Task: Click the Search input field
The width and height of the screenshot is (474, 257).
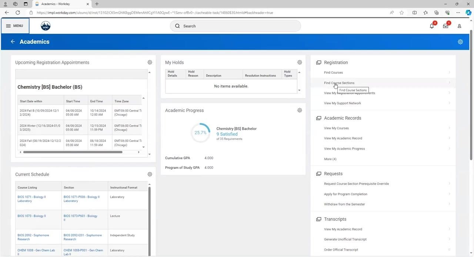Action: point(236,26)
